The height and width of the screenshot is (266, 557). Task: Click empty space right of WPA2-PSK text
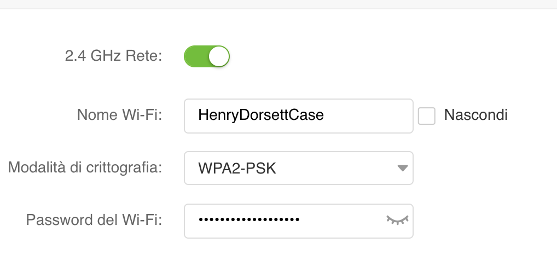(x=334, y=168)
